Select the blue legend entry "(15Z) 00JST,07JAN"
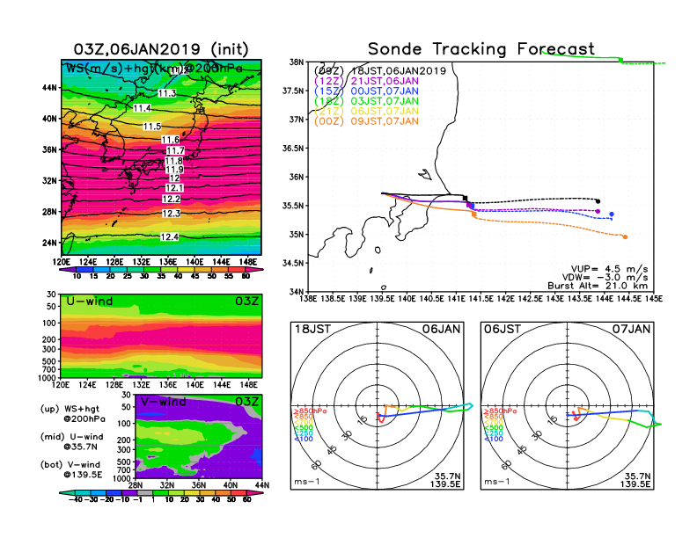This screenshot has width=697, height=538. click(x=366, y=91)
